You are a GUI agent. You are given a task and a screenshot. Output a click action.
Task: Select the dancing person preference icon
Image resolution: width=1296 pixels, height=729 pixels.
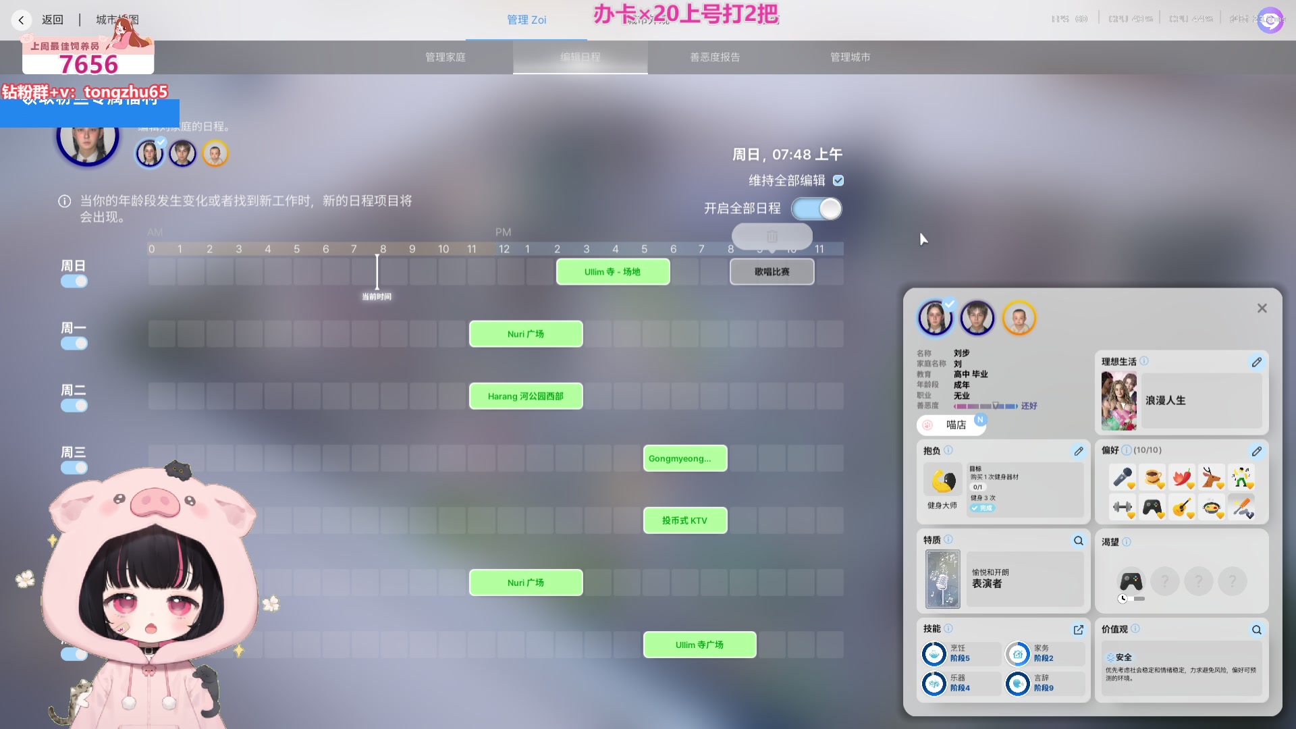coord(1242,478)
